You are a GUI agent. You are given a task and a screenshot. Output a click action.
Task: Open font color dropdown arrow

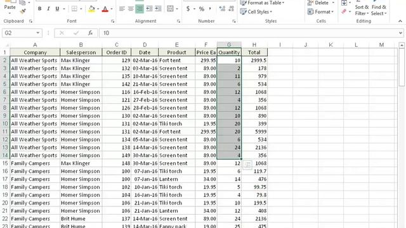pos(112,9)
